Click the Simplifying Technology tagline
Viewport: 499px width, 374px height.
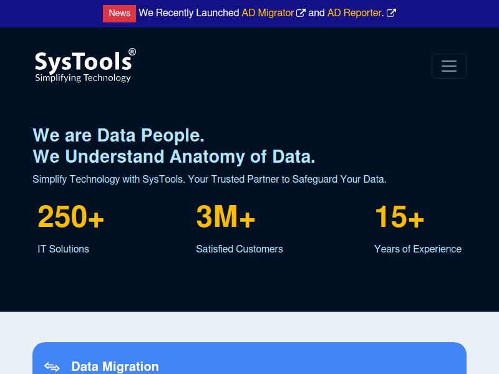pos(83,78)
